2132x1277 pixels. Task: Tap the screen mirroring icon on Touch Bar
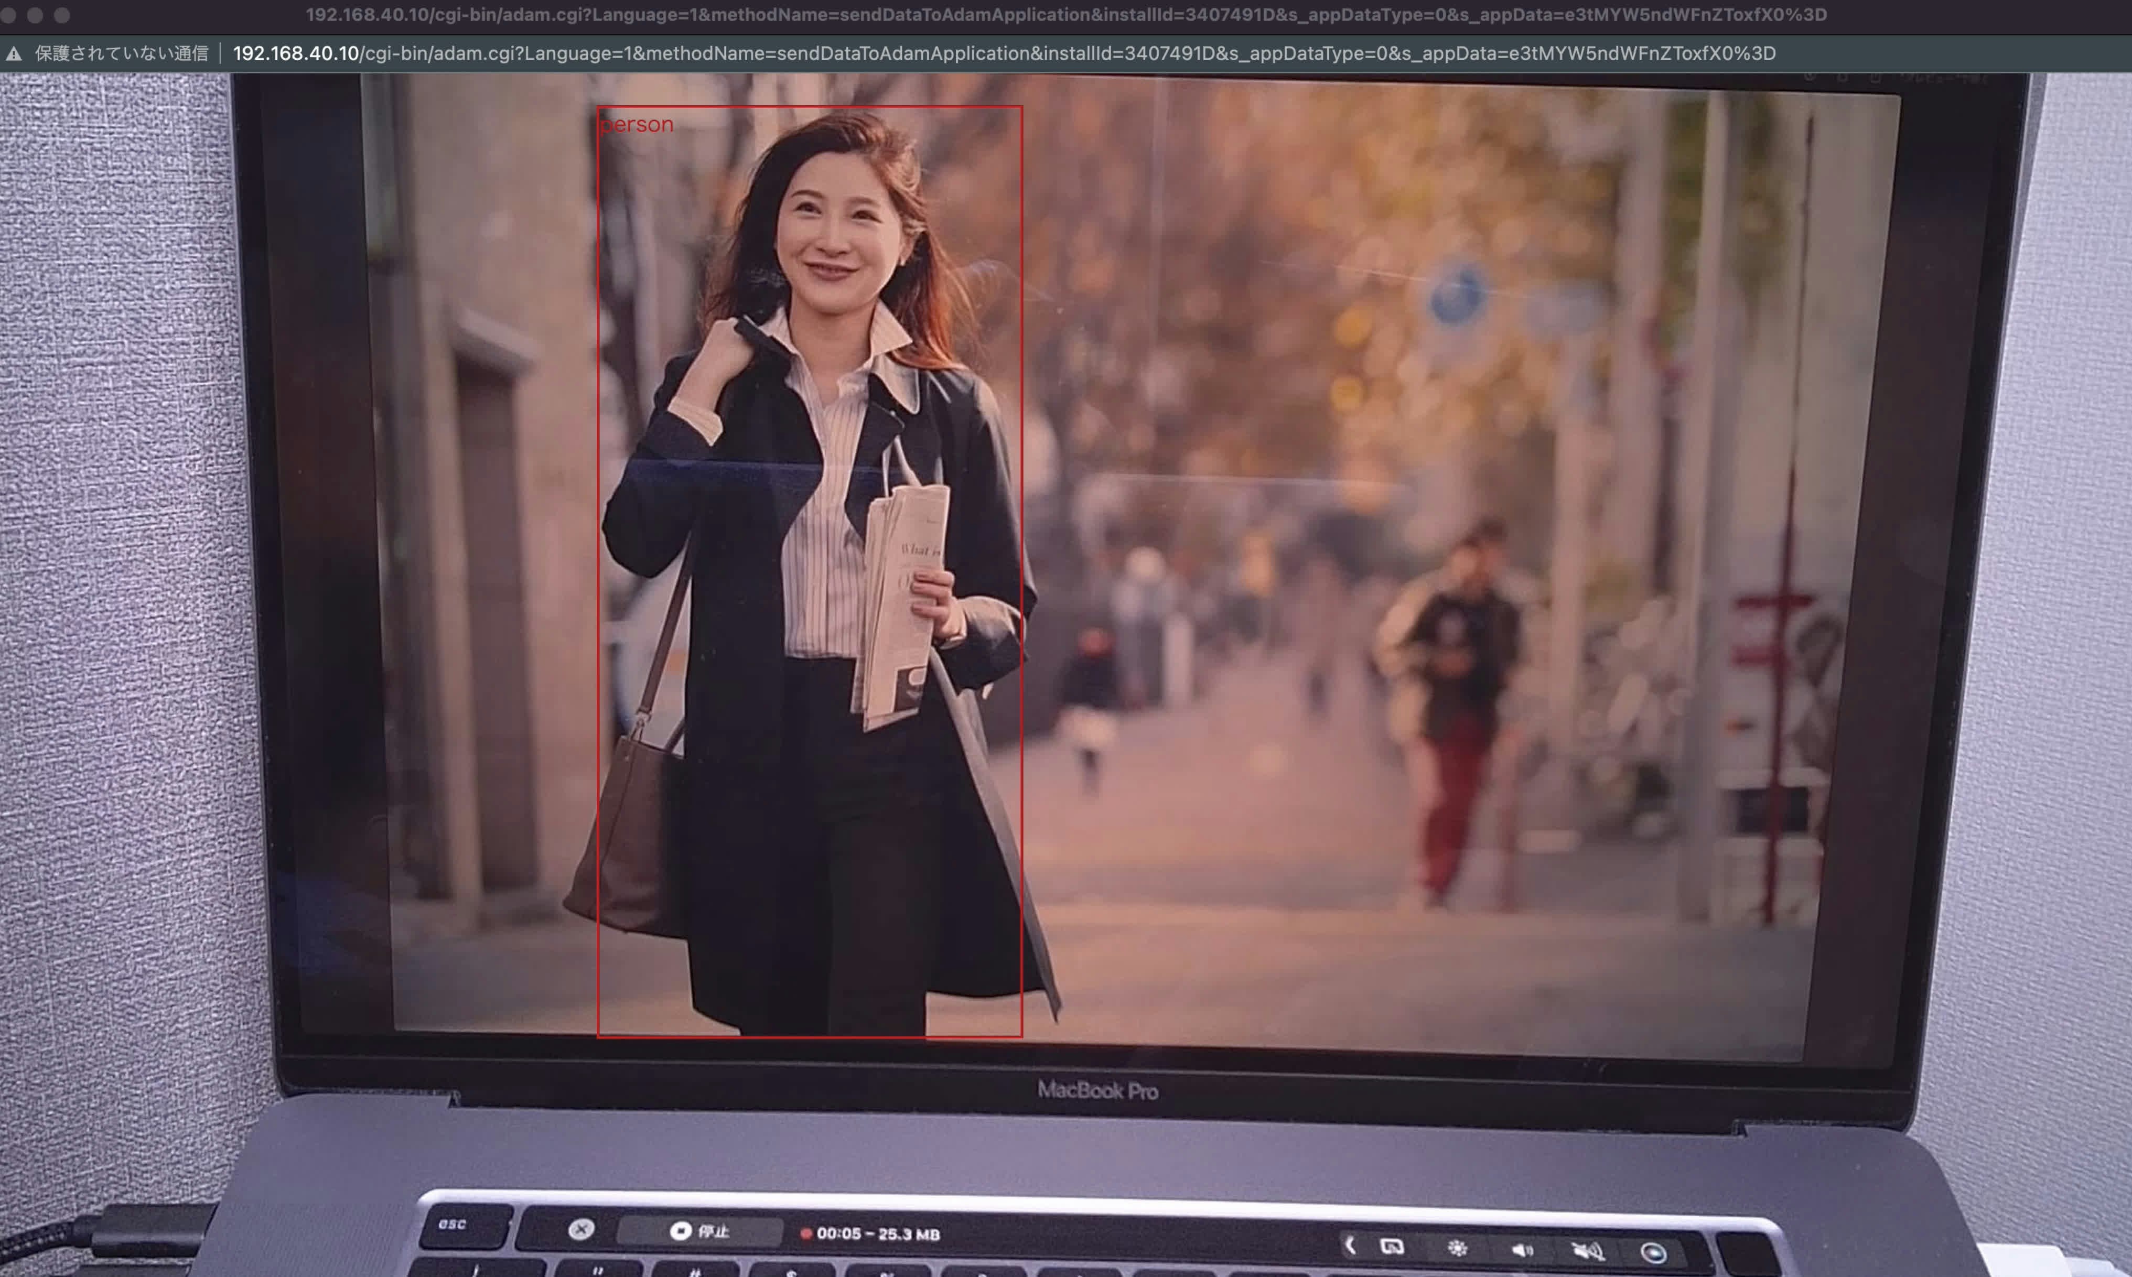[x=1393, y=1246]
